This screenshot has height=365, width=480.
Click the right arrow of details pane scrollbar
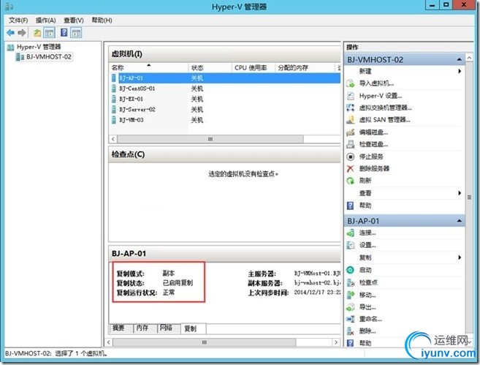tap(336, 342)
